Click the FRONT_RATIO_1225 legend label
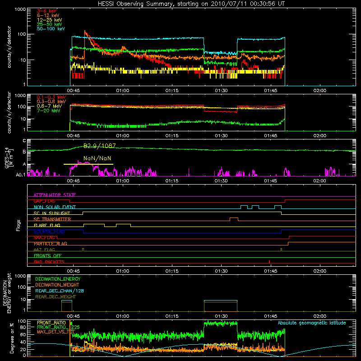 58,327
